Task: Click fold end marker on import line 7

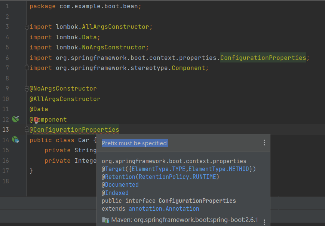Action: [x=27, y=68]
